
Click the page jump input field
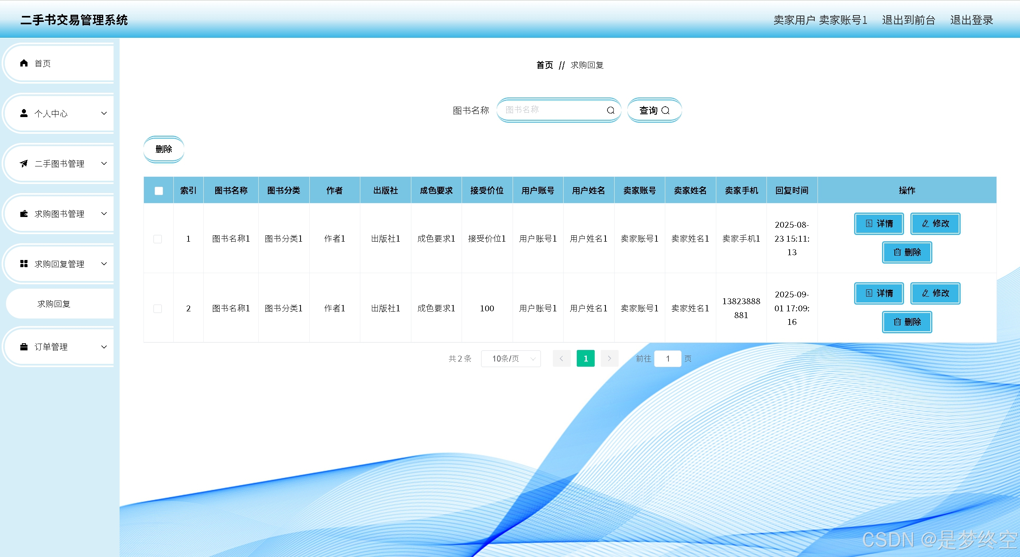(x=668, y=358)
